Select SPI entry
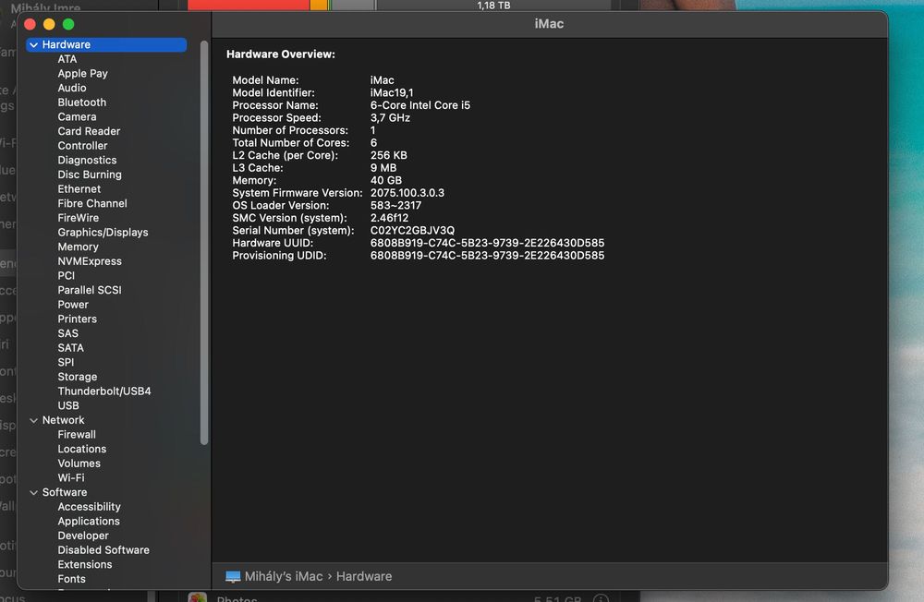 tap(66, 362)
